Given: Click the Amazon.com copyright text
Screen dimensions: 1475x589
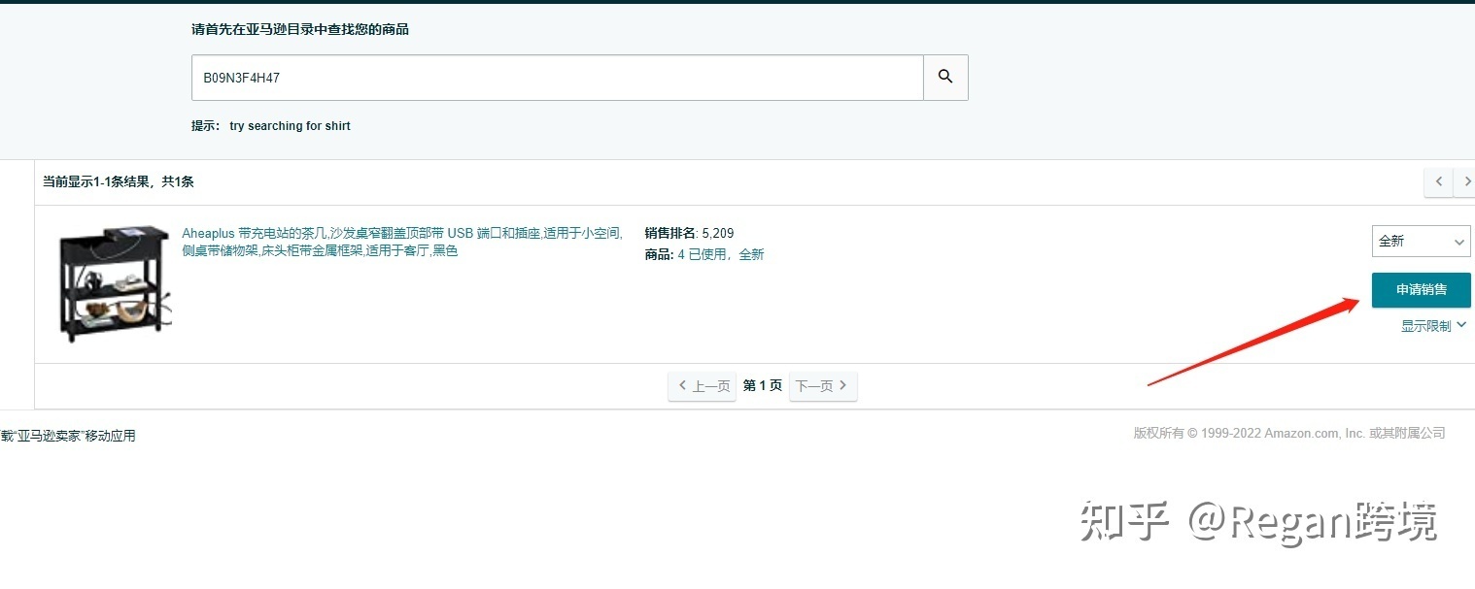Looking at the screenshot, I should click(x=1289, y=433).
